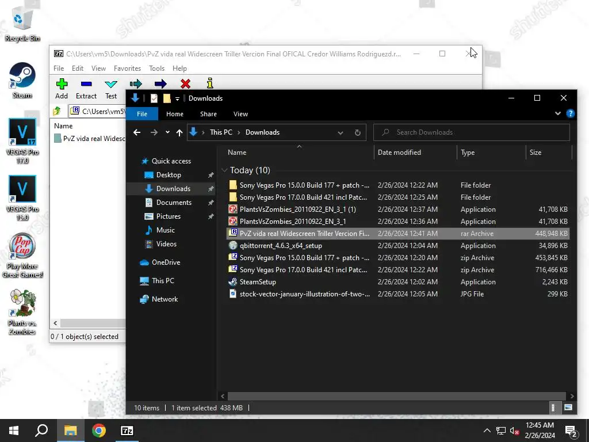Click the Search Downloads field
This screenshot has height=442, width=589.
coord(472,132)
